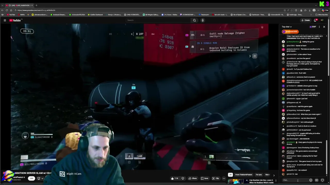The width and height of the screenshot is (330, 185).
Task: Reload the page with the refresh icon
Action: click(x=7, y=10)
